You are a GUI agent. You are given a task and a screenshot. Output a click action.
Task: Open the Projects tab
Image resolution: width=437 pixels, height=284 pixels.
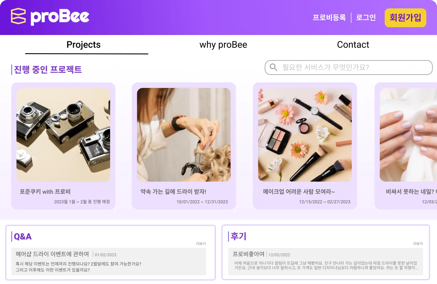pyautogui.click(x=84, y=45)
